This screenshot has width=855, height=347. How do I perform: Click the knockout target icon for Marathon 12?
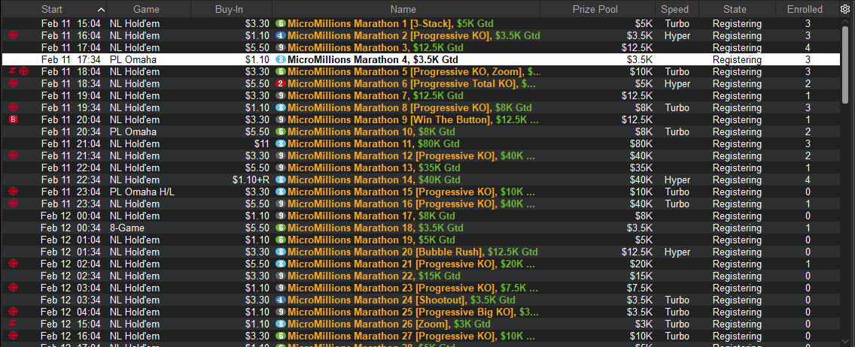(14, 155)
